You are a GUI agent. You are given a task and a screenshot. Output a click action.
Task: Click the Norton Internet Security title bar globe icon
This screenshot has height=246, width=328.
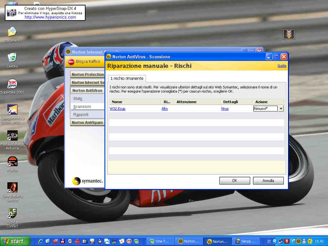pyautogui.click(x=68, y=52)
